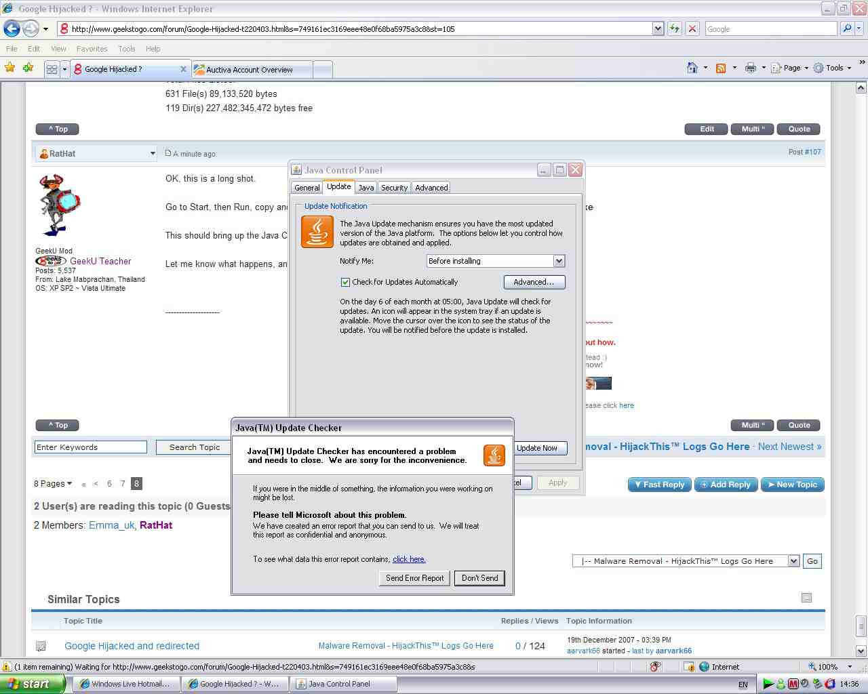Open the Tools toolbar dropdown
This screenshot has height=694, width=868.
pyautogui.click(x=832, y=68)
